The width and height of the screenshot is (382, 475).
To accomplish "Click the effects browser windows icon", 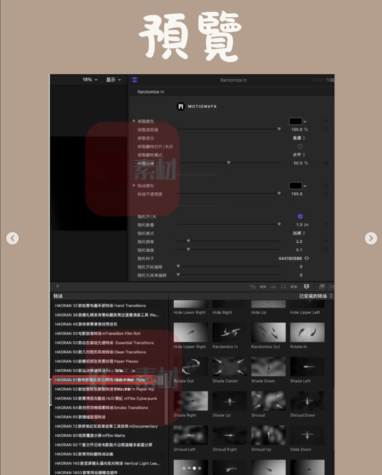I will pos(322,286).
